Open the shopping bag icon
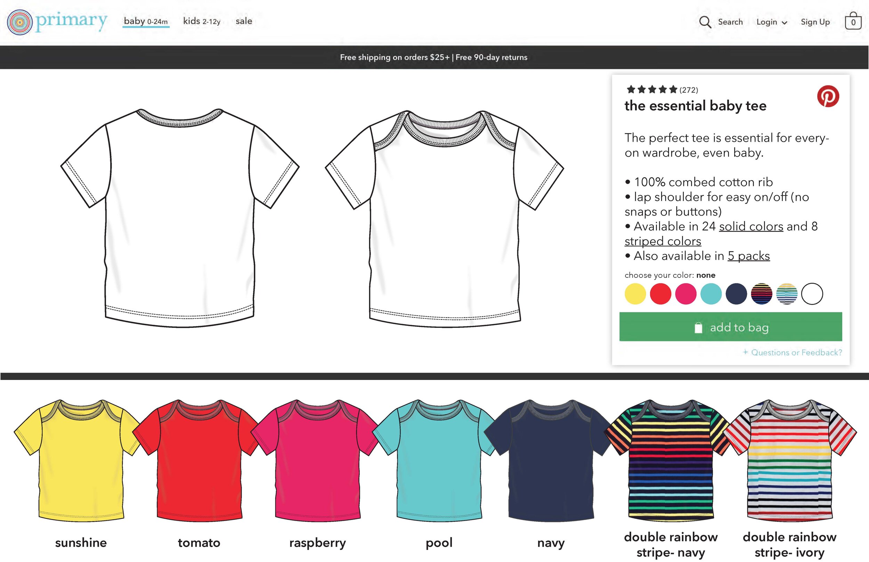The height and width of the screenshot is (562, 869). point(853,21)
